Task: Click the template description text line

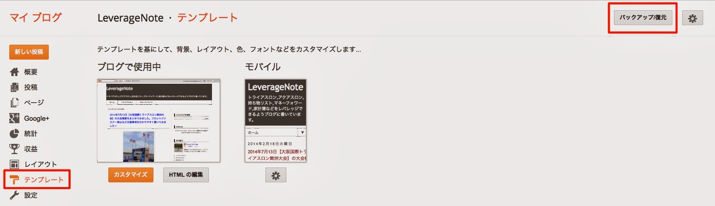Action: [229, 50]
